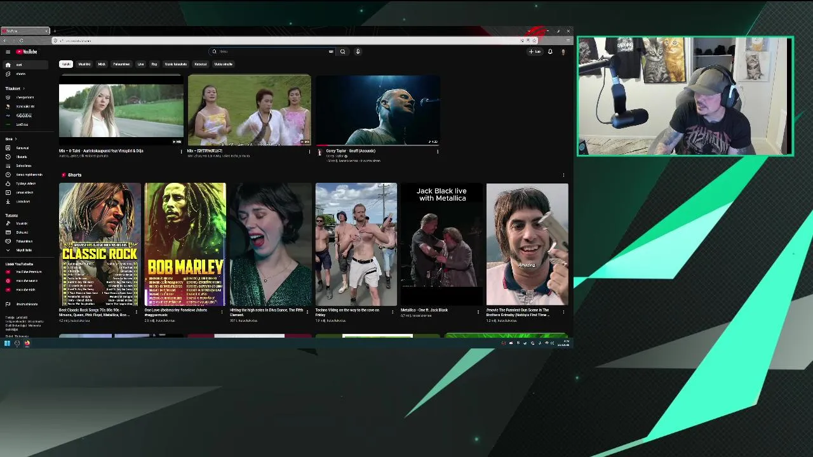Screen dimensions: 813x457
Task: Open YouTube Music in the sidebar
Action: pos(24,281)
